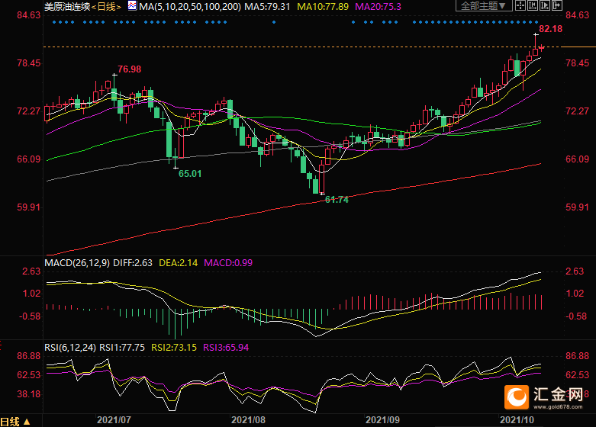
Task: Click the MACD:0.99 reading
Action: click(228, 263)
